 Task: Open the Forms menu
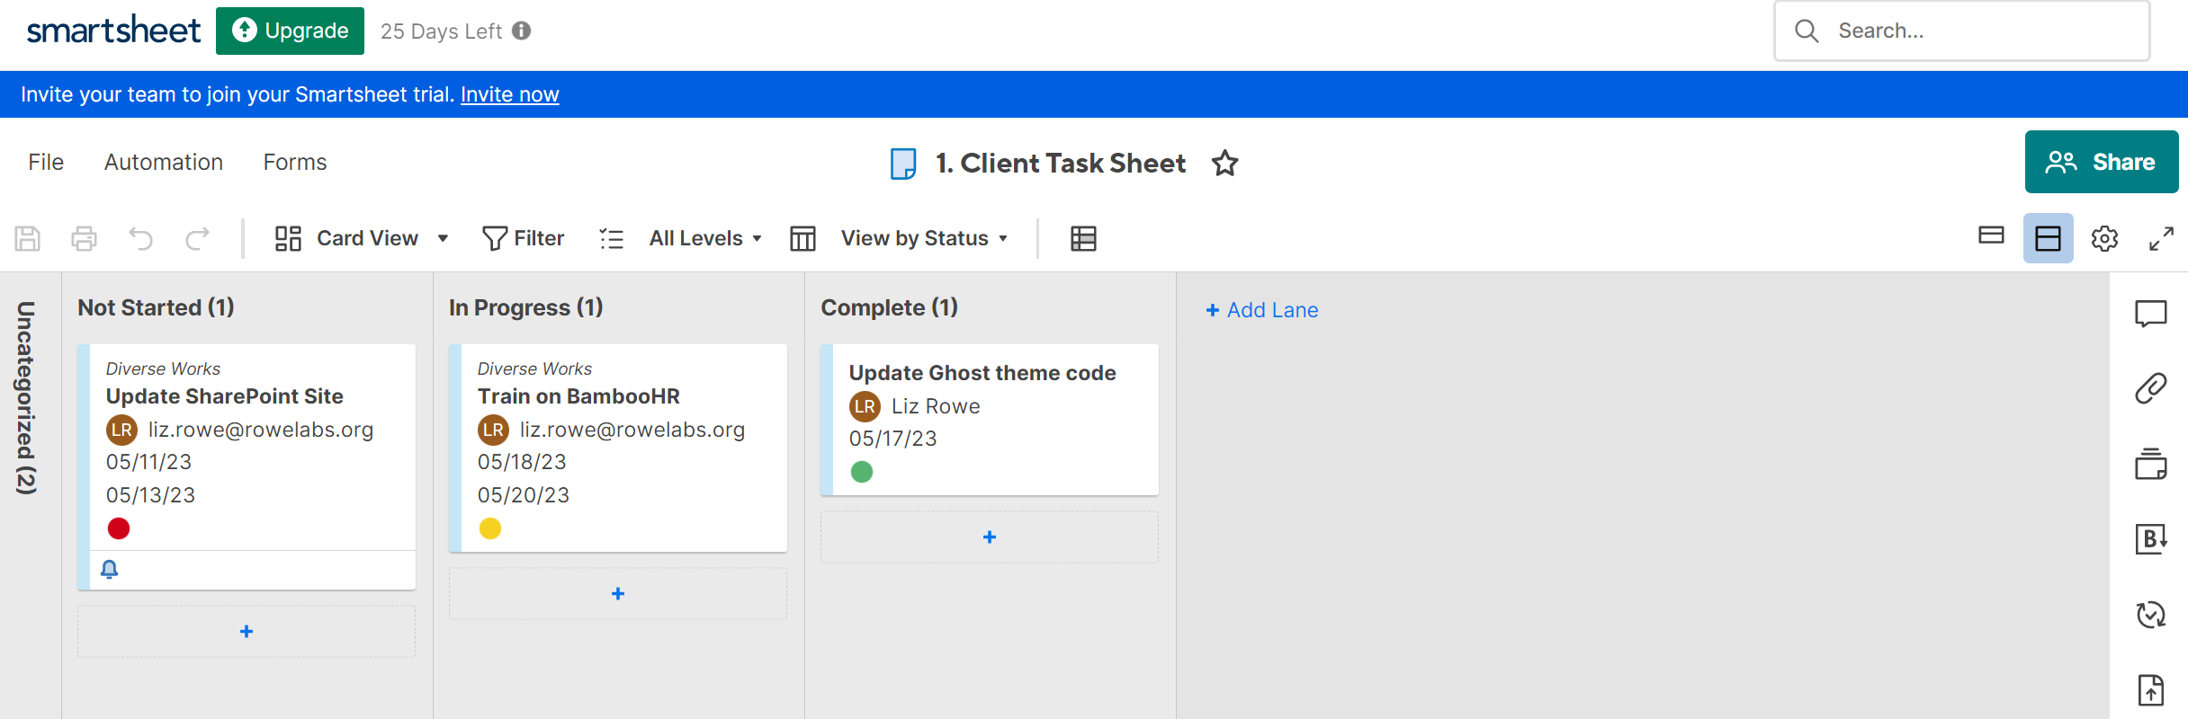point(295,162)
